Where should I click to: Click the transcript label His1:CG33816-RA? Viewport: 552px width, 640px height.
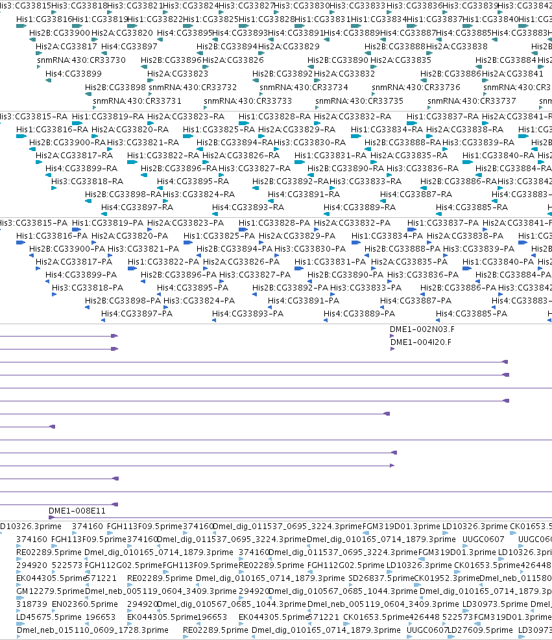(x=53, y=130)
